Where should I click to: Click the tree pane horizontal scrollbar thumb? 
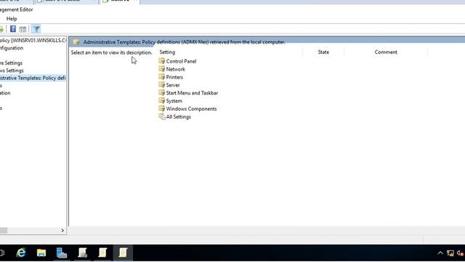coord(4,231)
